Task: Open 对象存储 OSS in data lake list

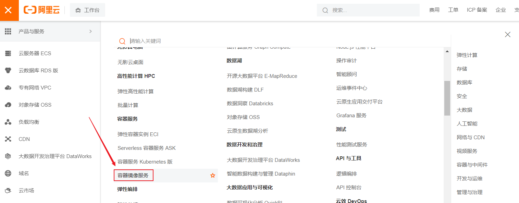Action: [x=243, y=117]
